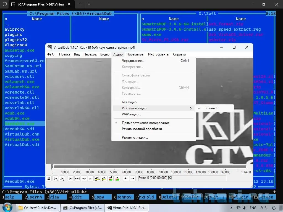
Task: Click the timeline slider handle
Action: pos(53,167)
